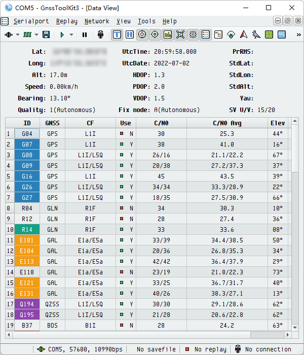Expand the toolbar overflow chevron

(298, 34)
